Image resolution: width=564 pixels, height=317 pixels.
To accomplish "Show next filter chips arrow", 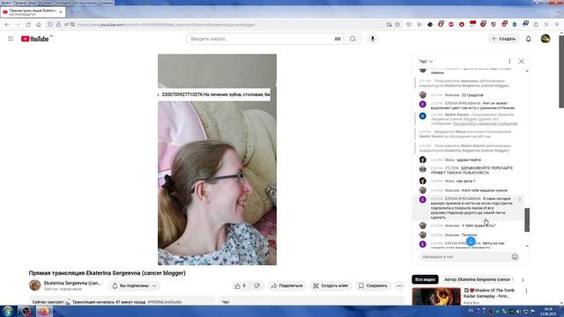I will (523, 279).
